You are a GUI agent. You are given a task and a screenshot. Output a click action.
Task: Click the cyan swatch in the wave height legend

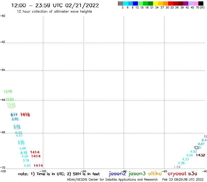tap(126, 3)
